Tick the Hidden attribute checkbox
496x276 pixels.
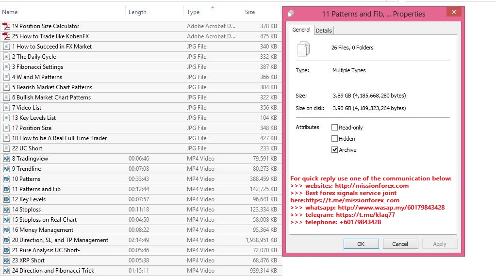click(x=334, y=138)
